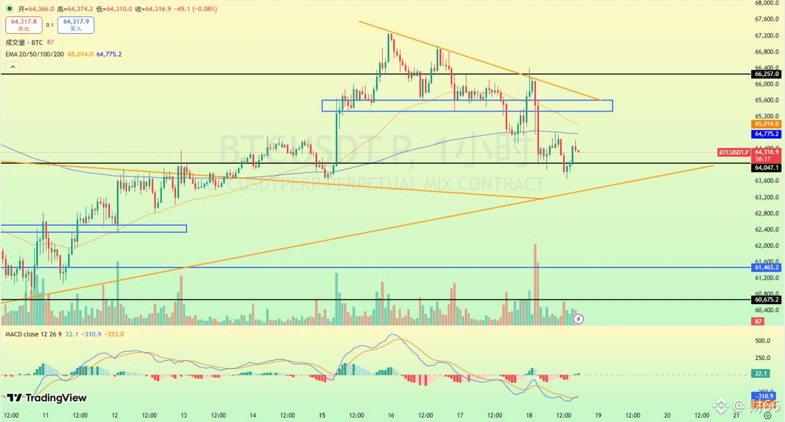Click the 开=64,366.0 open price value

[x=36, y=9]
